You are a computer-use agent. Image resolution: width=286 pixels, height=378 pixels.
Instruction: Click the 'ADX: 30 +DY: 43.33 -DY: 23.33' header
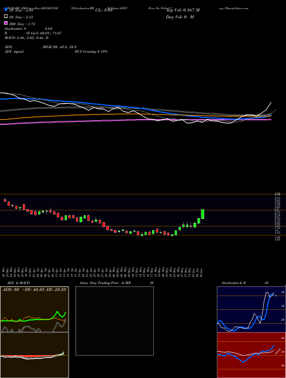click(34, 290)
